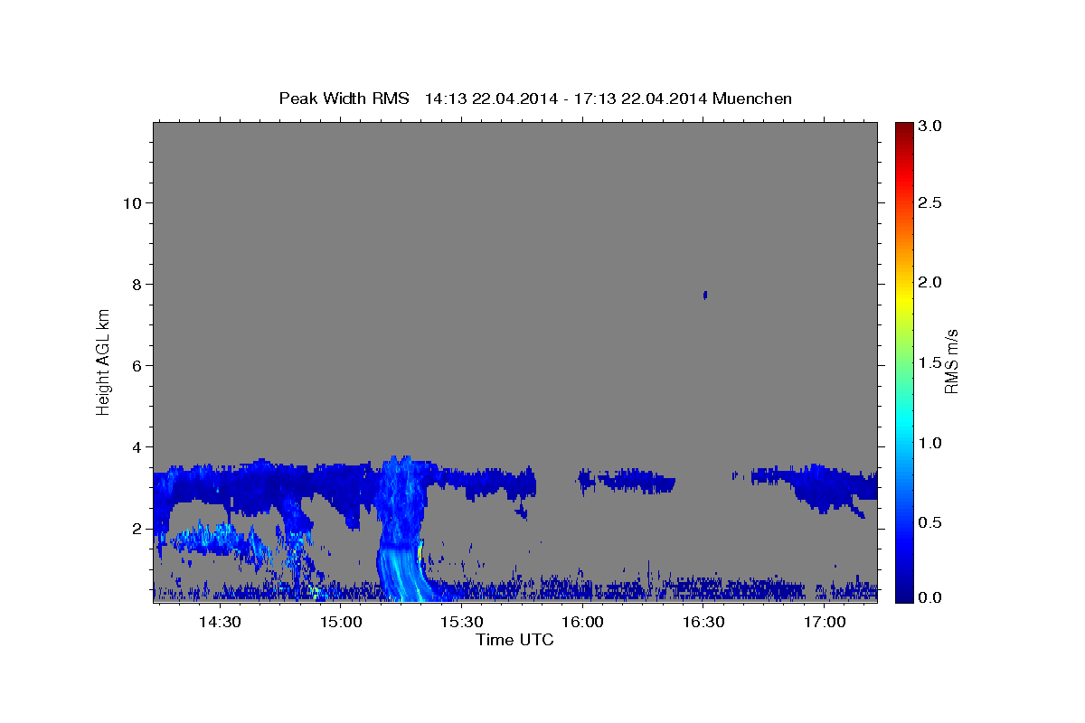The height and width of the screenshot is (723, 1085).
Task: Click the 'RMS m/s' colorbar label
Action: click(x=951, y=360)
